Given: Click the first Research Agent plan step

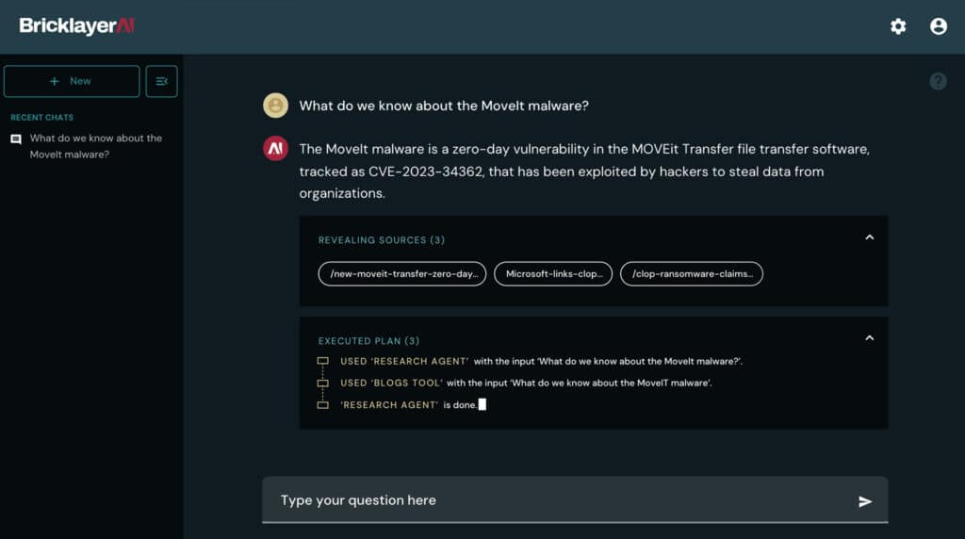Looking at the screenshot, I should pyautogui.click(x=541, y=361).
